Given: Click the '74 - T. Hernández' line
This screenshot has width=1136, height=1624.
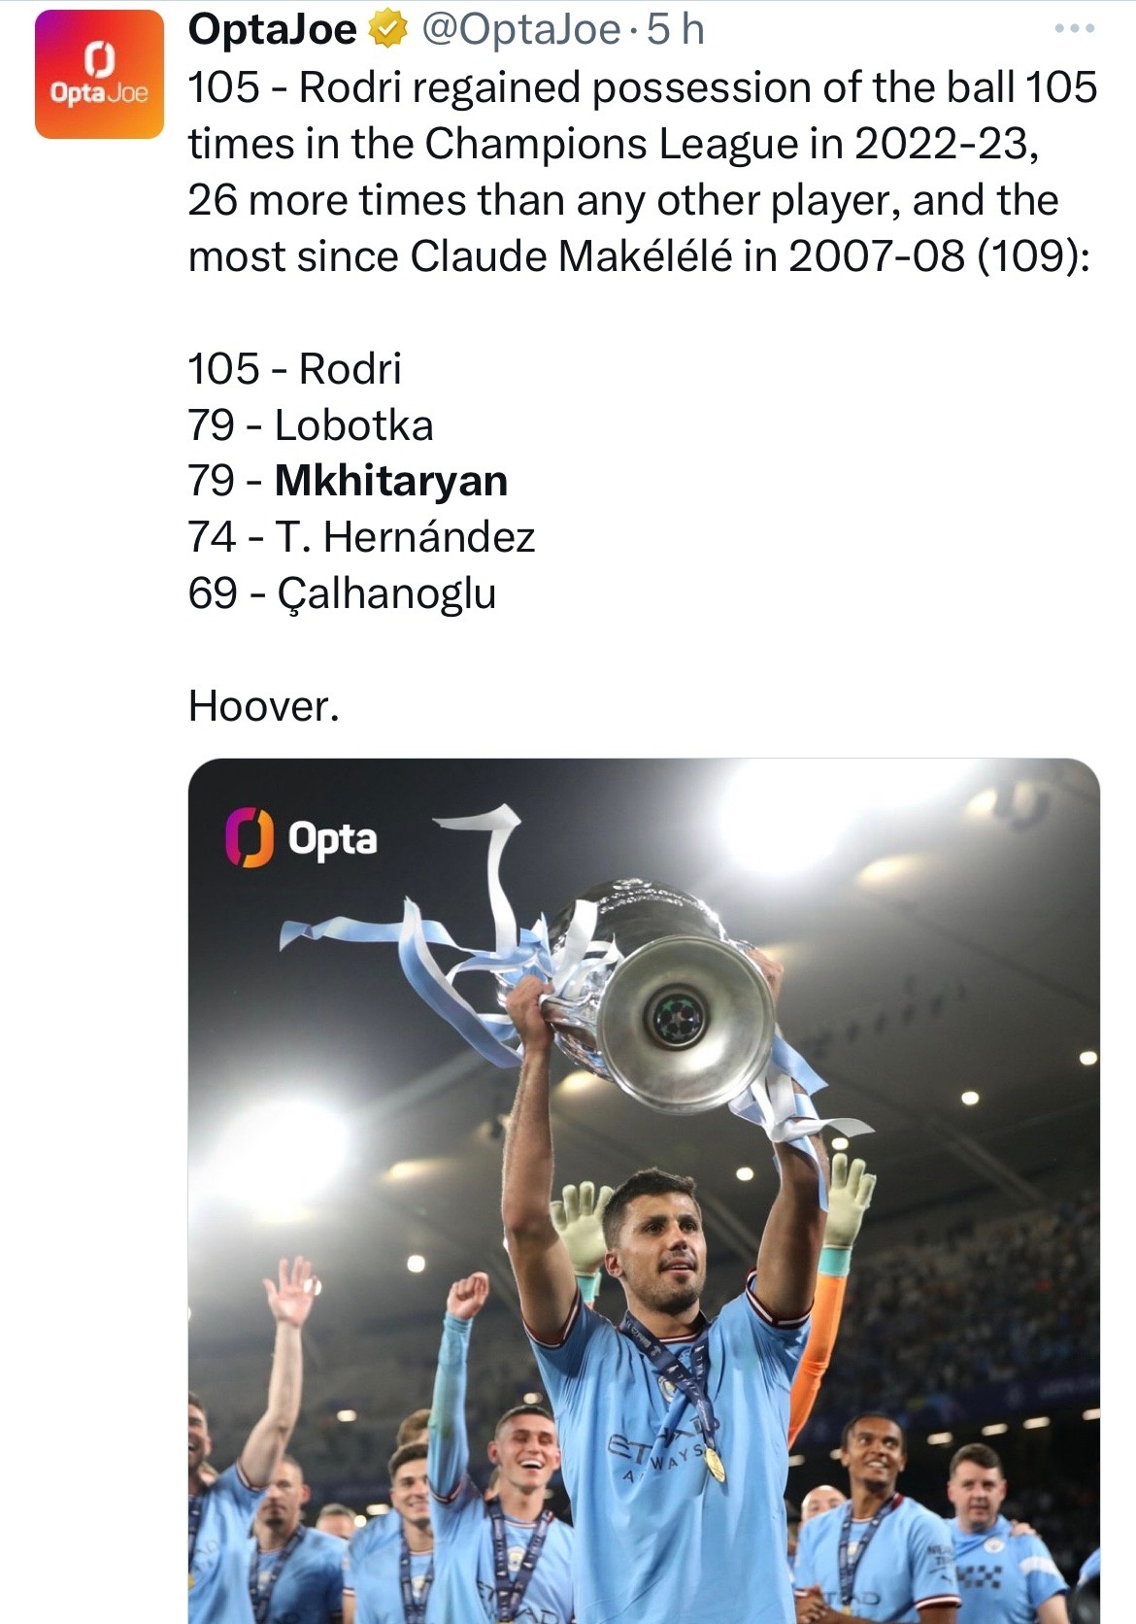Looking at the screenshot, I should coord(362,536).
